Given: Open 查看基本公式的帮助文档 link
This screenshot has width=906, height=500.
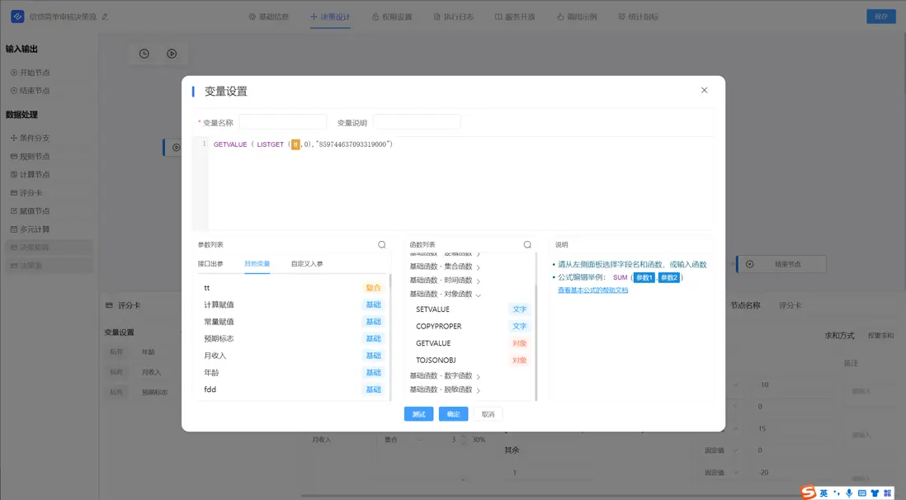Looking at the screenshot, I should click(592, 290).
